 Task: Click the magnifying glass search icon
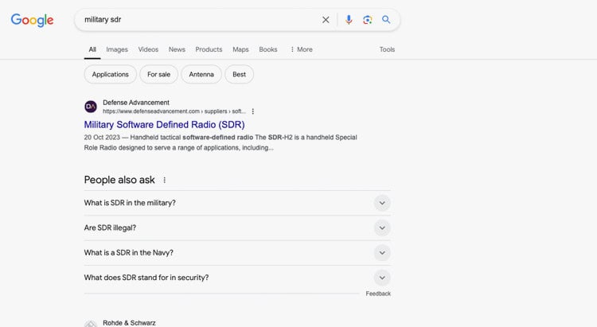pyautogui.click(x=386, y=19)
